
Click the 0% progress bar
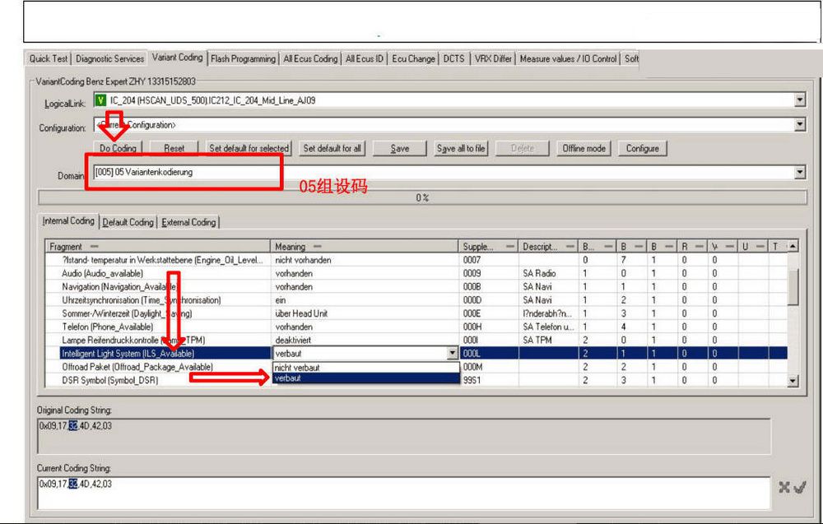pyautogui.click(x=420, y=198)
